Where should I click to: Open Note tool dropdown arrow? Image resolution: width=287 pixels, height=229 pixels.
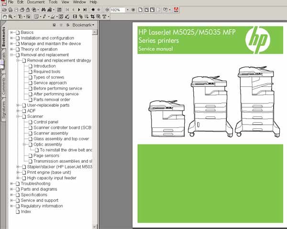[41, 17]
